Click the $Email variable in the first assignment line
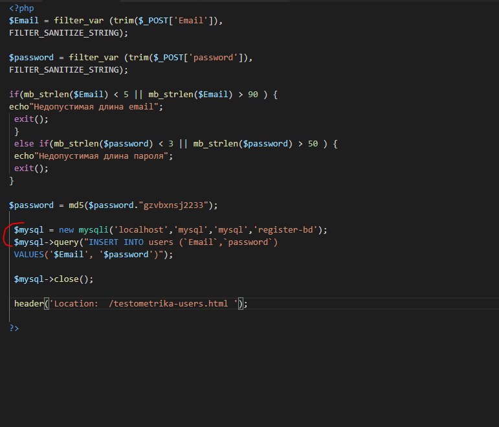Screen dimensions: 499x427 tap(24, 21)
